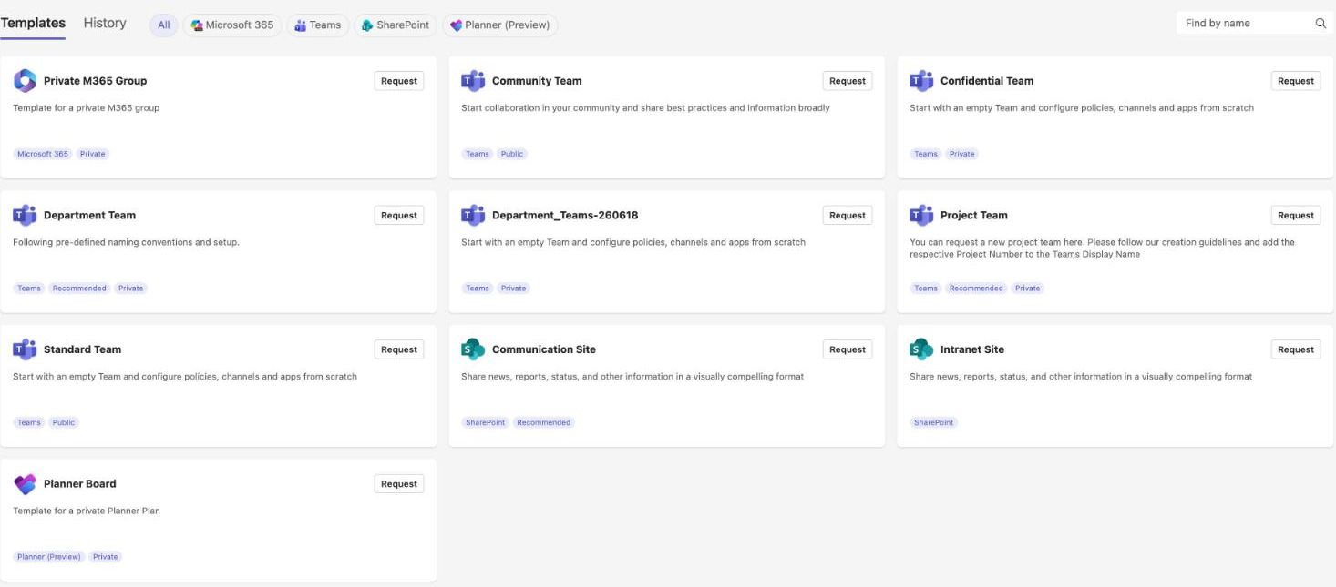Request the Department_Teams-260618 template
1336x587 pixels.
tap(848, 216)
